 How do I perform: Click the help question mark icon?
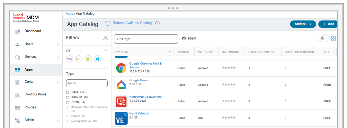[157, 23]
